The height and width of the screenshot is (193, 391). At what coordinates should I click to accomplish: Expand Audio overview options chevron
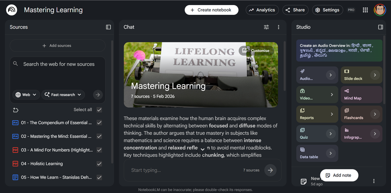point(331,75)
